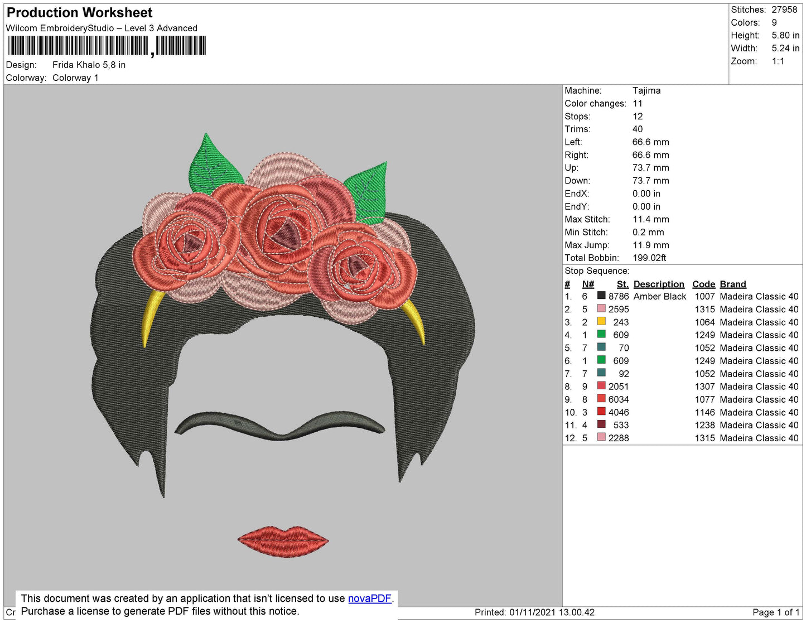Click the teal swatch beside 70 stitches
Image resolution: width=806 pixels, height=623 pixels.
pos(601,347)
